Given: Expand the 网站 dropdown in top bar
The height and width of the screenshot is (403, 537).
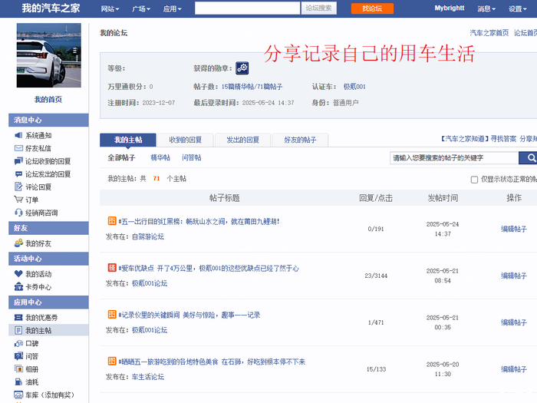Looking at the screenshot, I should [110, 8].
